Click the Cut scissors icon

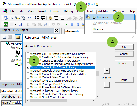point(28,25)
